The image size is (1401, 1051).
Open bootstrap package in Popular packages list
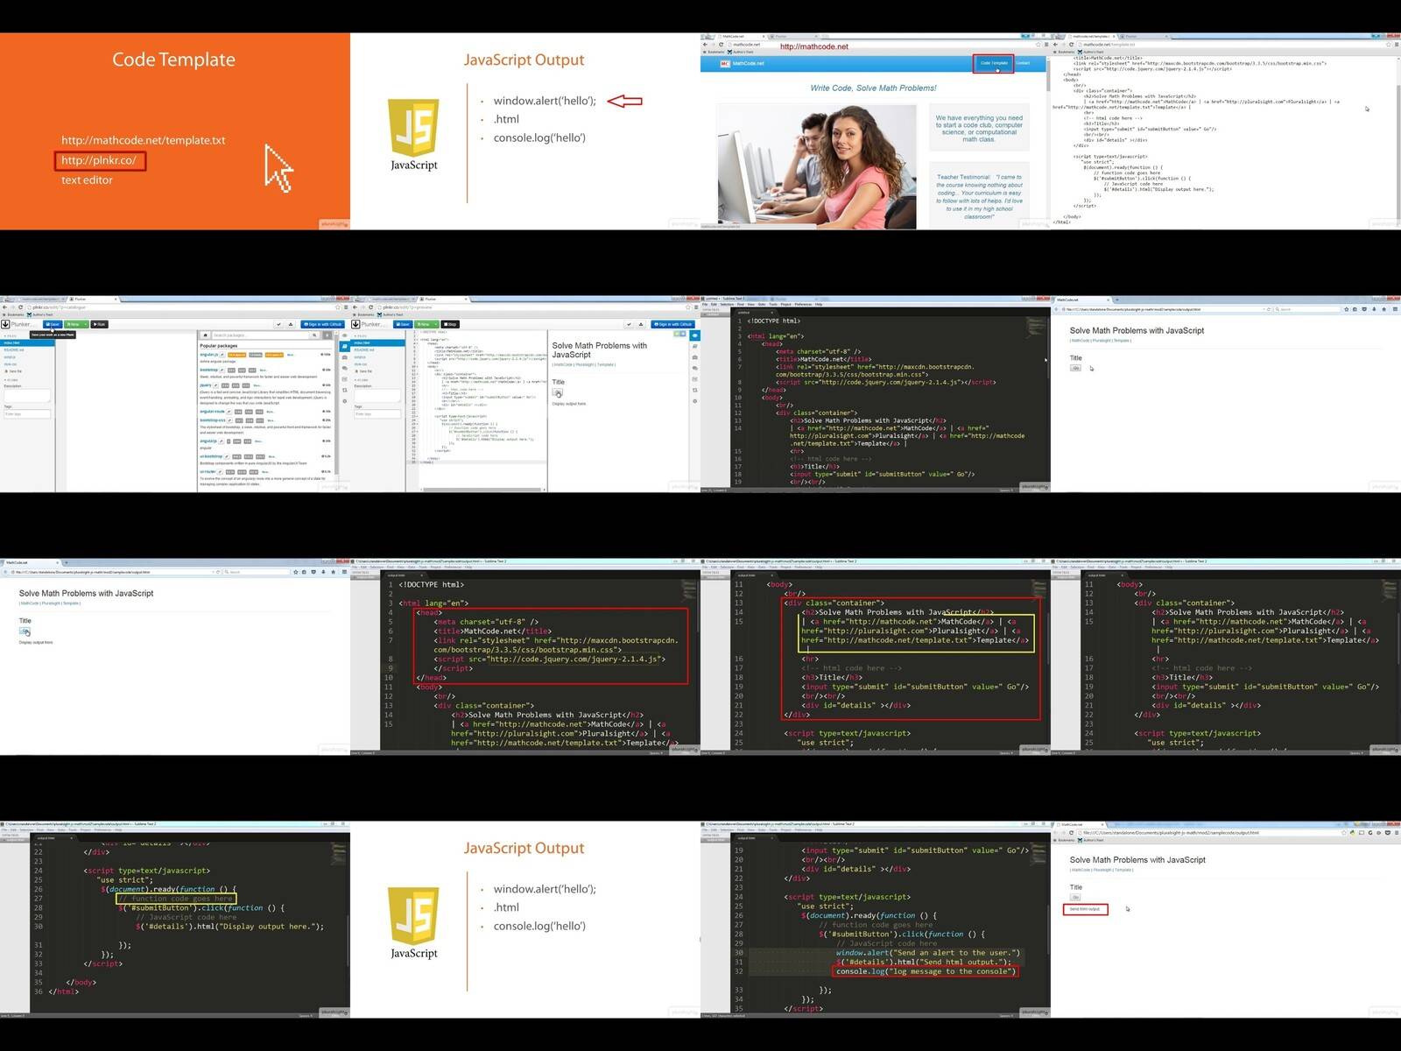pyautogui.click(x=208, y=370)
